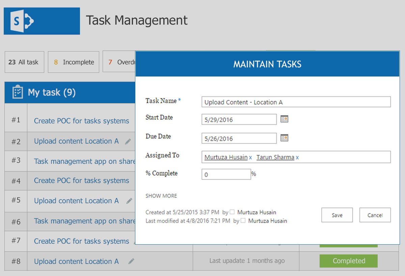Open the Start Date calendar picker icon
The width and height of the screenshot is (405, 276).
tap(284, 119)
